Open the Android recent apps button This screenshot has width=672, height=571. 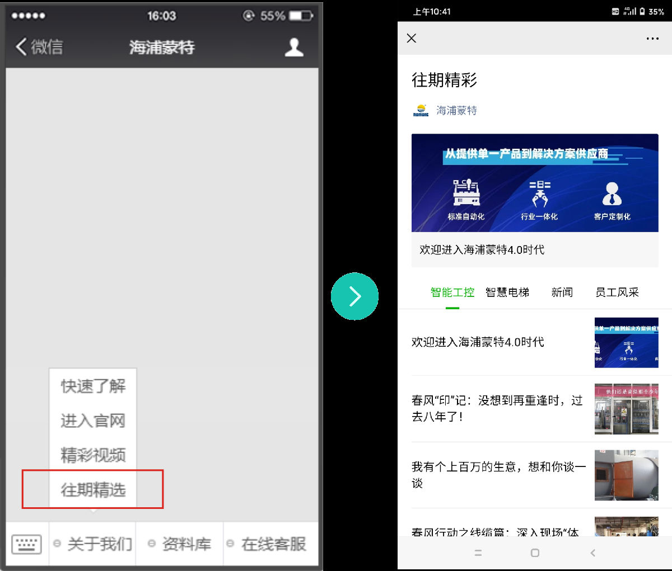(x=478, y=553)
